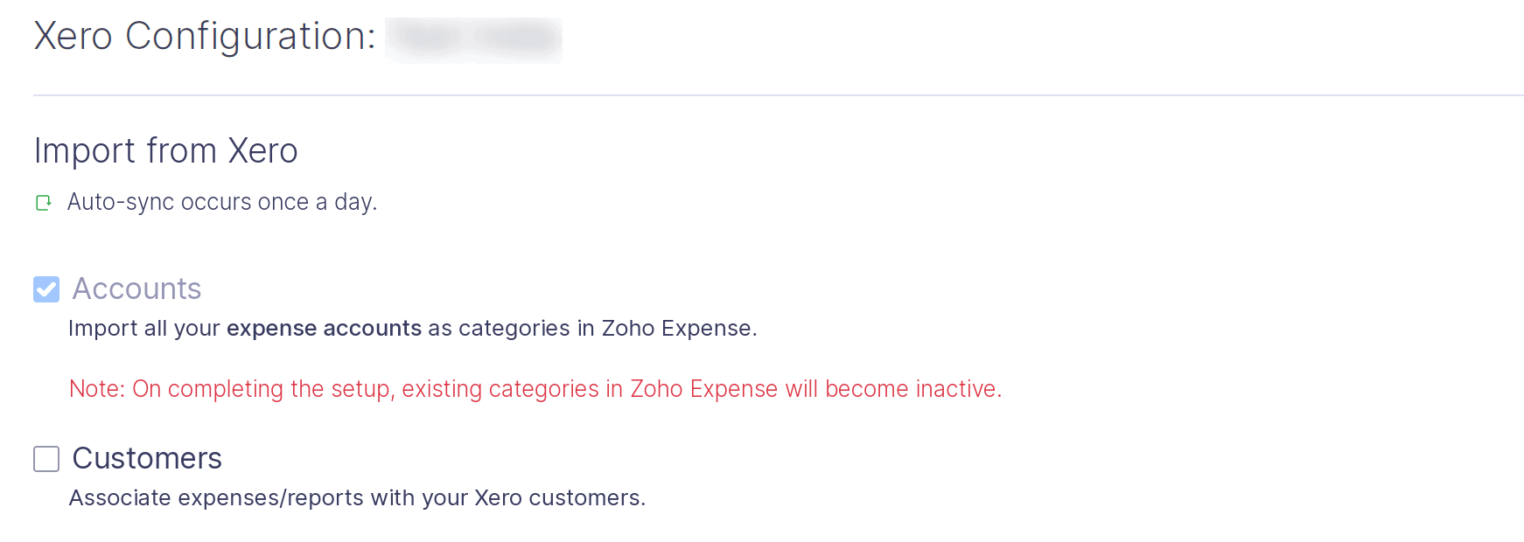Viewport: 1524px width, 542px height.
Task: Click the Customers association description text
Action: [357, 497]
